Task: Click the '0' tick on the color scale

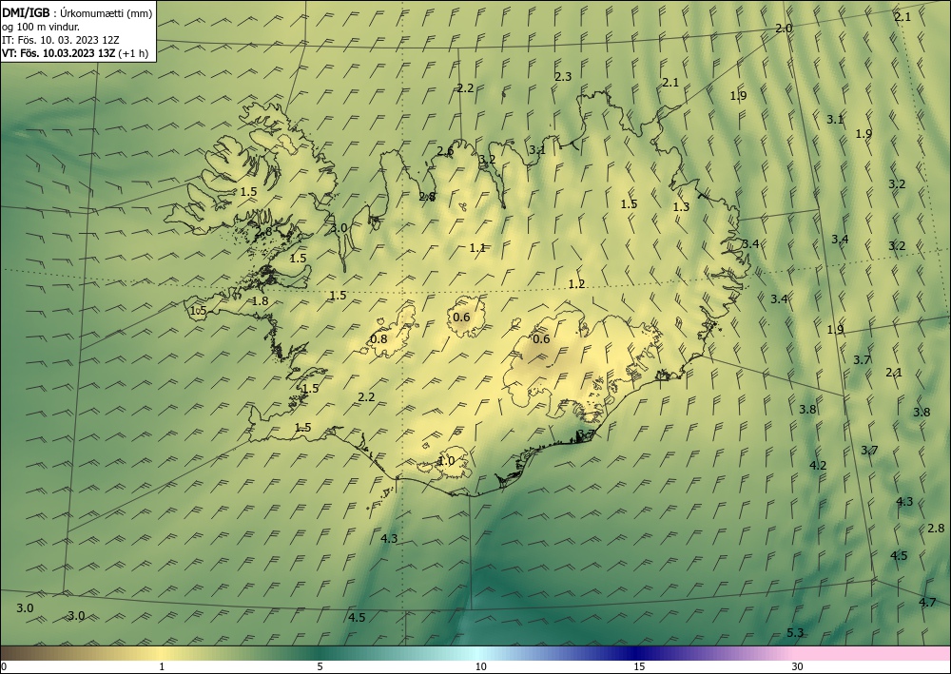Action: coord(4,666)
